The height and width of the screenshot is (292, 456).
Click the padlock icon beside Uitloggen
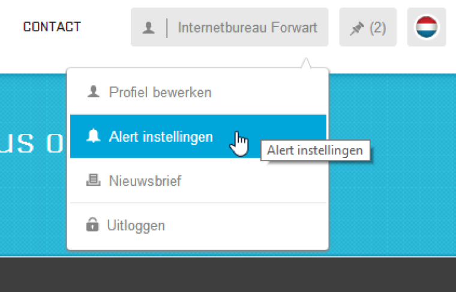coord(92,225)
